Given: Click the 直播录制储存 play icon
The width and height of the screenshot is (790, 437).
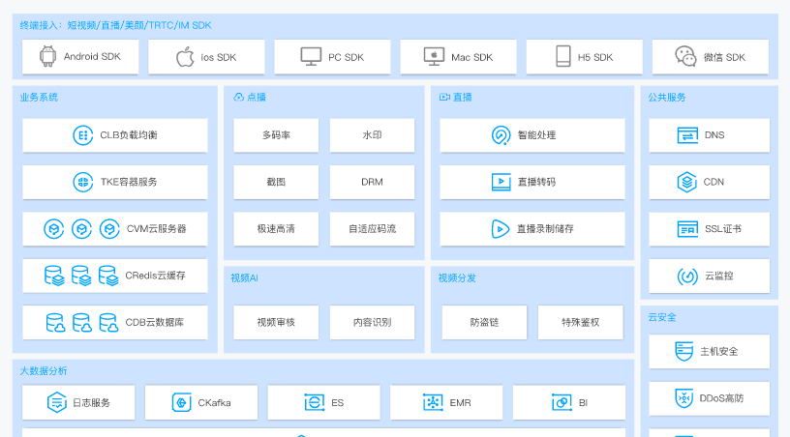Looking at the screenshot, I should pyautogui.click(x=500, y=229).
